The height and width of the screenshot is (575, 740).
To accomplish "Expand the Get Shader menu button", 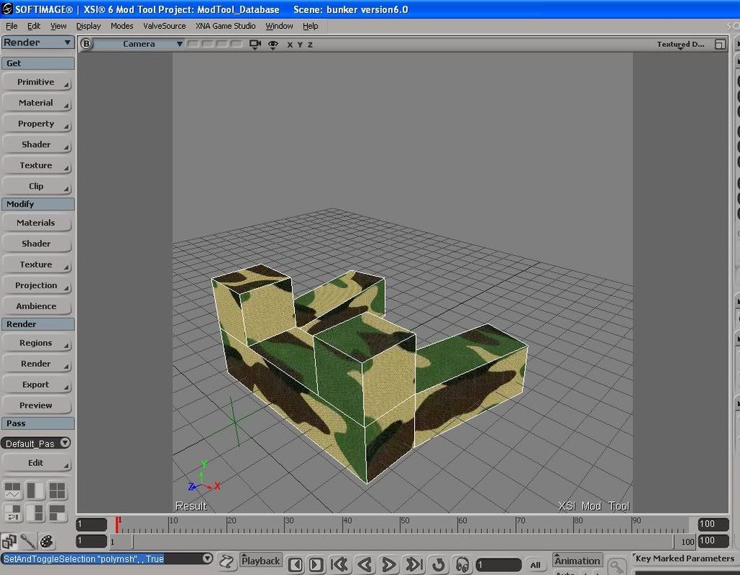I will pyautogui.click(x=36, y=144).
